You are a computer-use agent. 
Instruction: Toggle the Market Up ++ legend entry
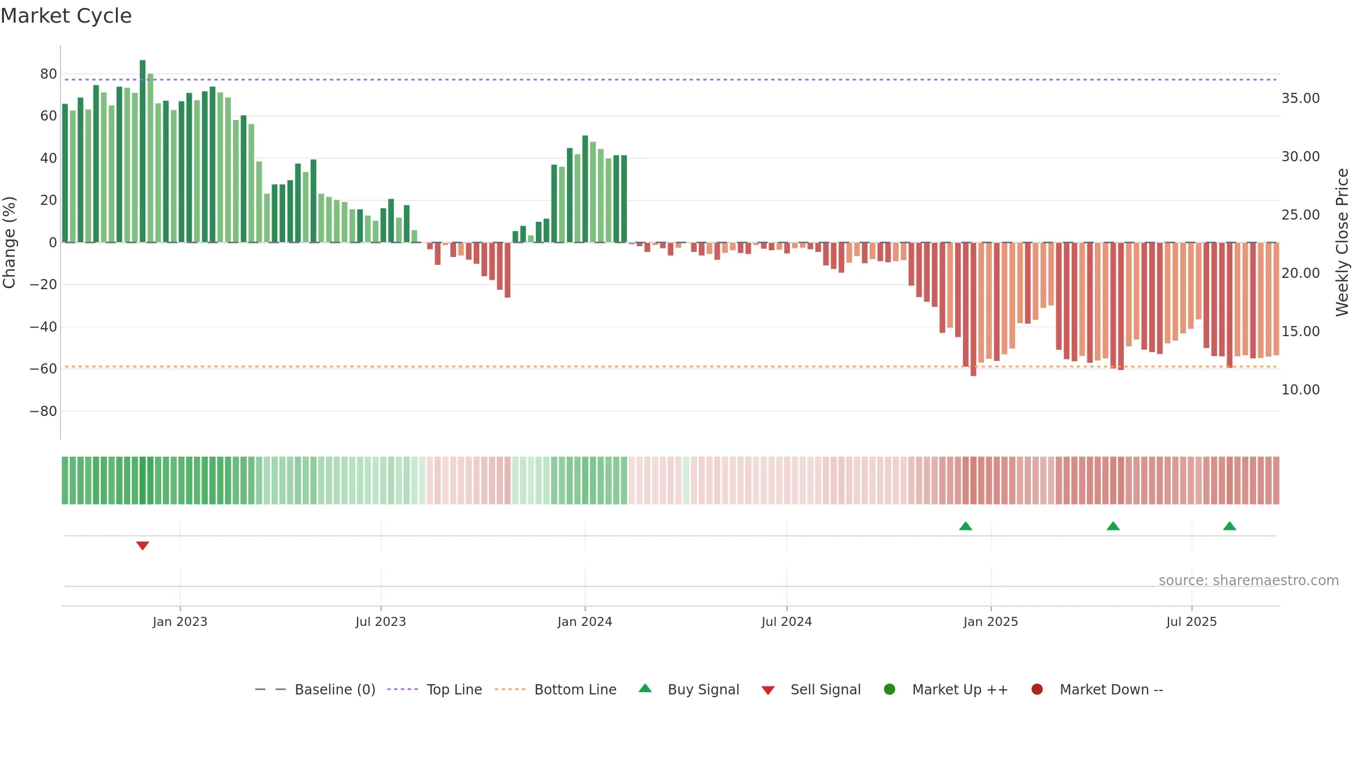(946, 689)
